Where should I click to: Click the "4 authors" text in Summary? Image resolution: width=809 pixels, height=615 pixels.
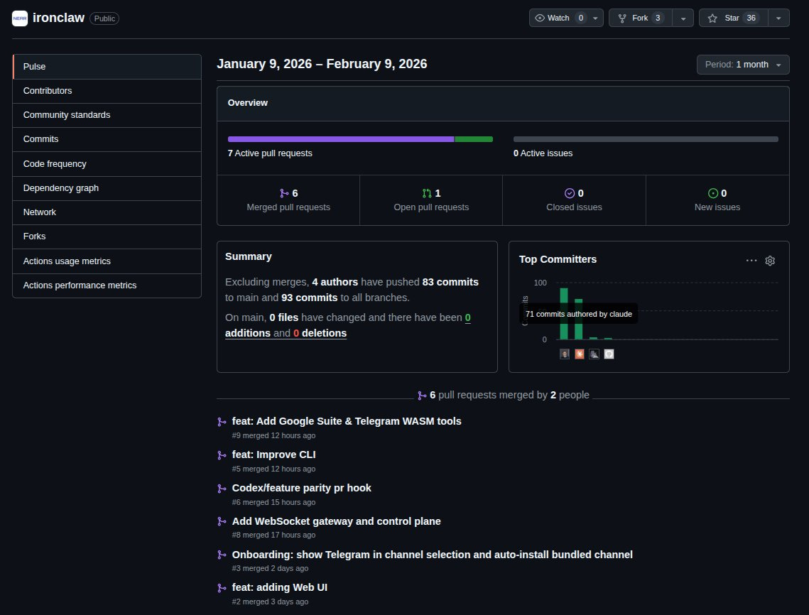pos(335,282)
